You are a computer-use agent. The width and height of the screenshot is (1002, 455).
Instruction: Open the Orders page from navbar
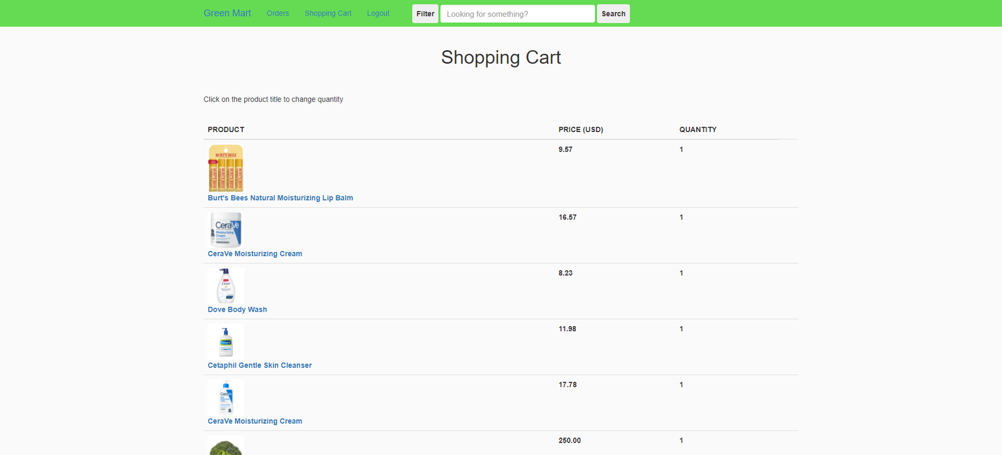277,13
